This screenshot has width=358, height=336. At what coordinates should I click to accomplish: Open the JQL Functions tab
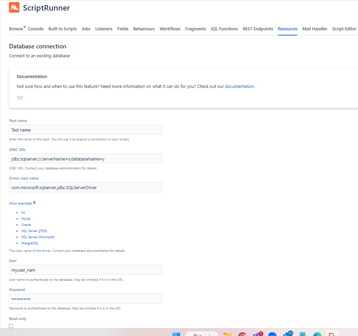click(x=224, y=29)
